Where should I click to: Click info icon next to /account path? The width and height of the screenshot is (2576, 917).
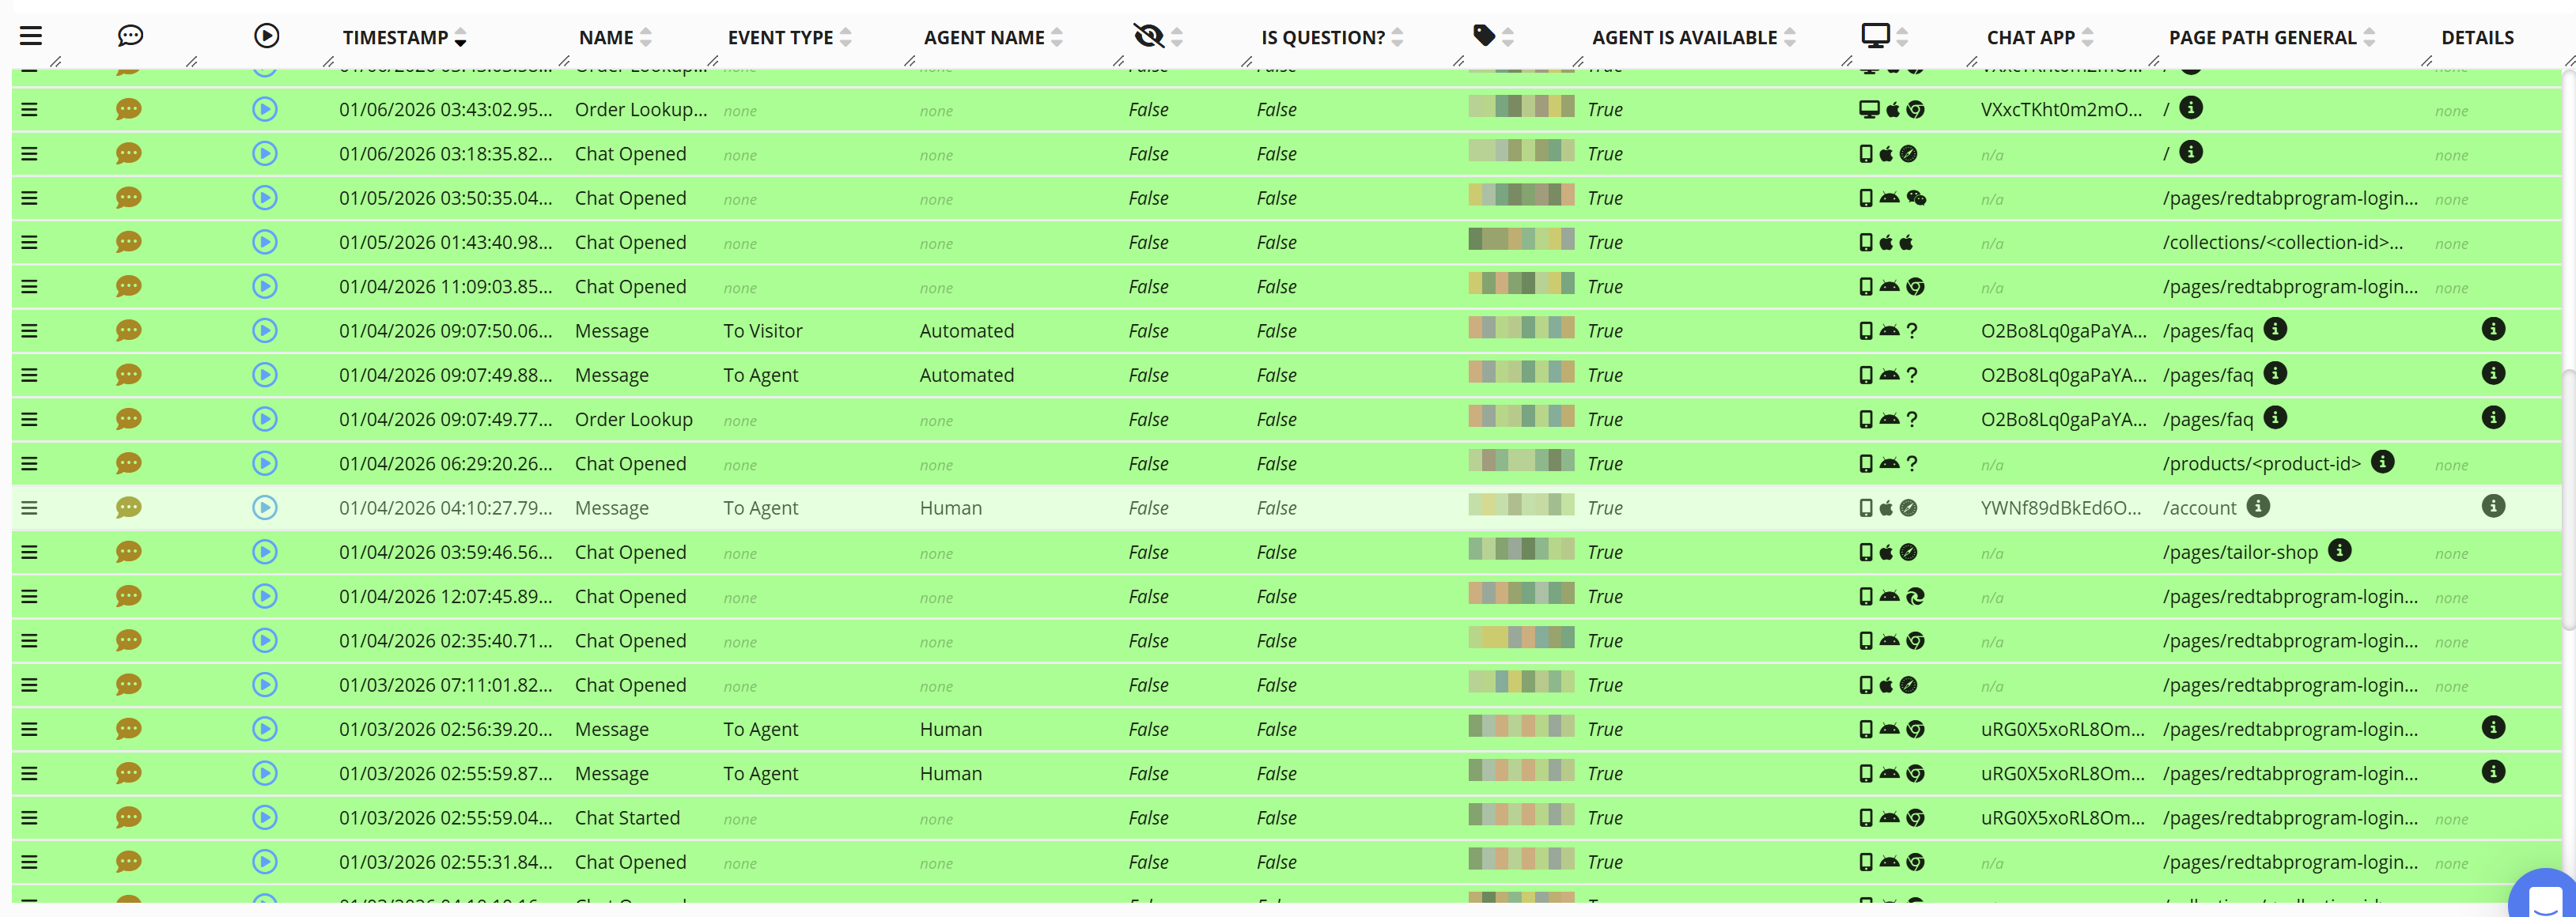2258,506
